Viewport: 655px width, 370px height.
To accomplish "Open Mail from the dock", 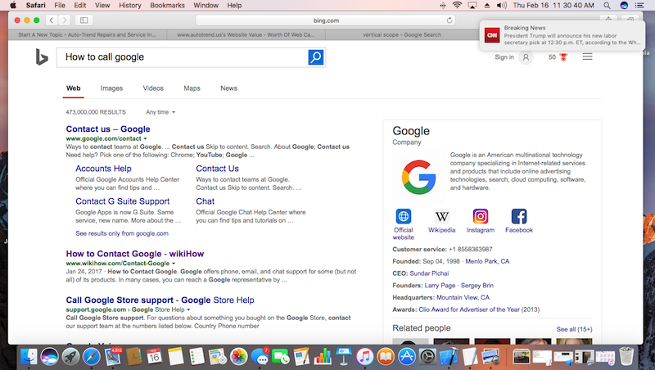I will click(x=113, y=357).
